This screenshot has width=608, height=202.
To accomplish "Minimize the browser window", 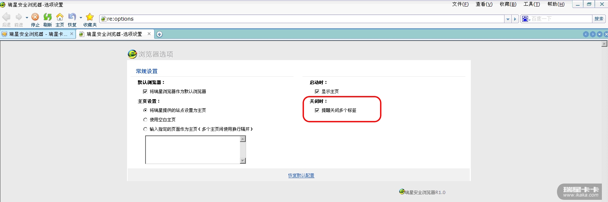I will [x=578, y=4].
